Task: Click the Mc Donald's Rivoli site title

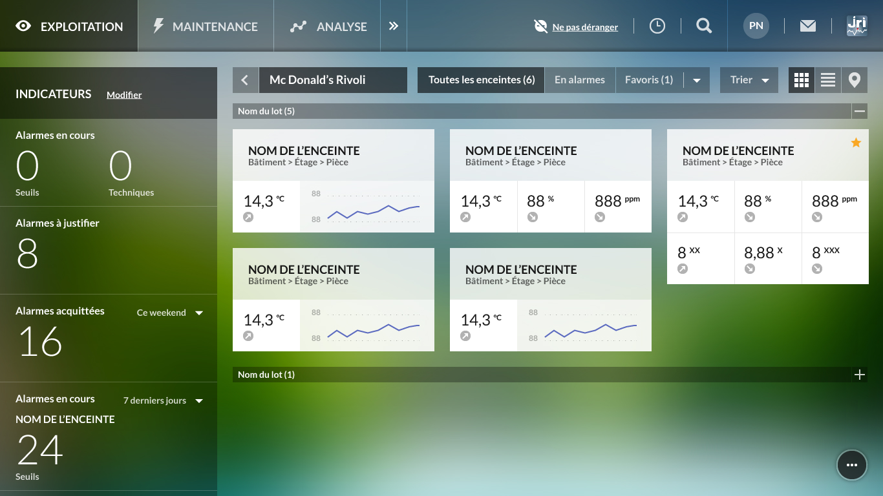Action: click(333, 80)
